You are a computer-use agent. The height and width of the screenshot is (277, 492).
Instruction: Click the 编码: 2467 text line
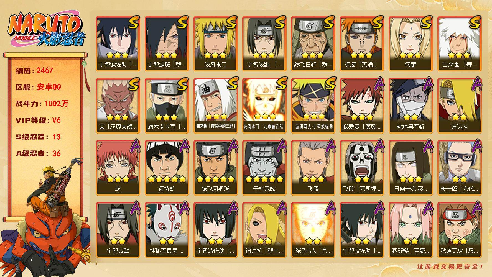tap(34, 70)
